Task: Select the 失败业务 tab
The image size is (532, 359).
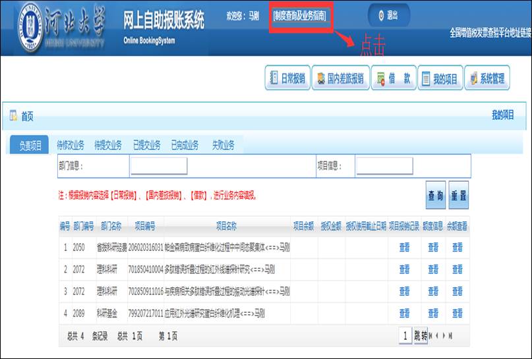Action: pyautogui.click(x=223, y=146)
